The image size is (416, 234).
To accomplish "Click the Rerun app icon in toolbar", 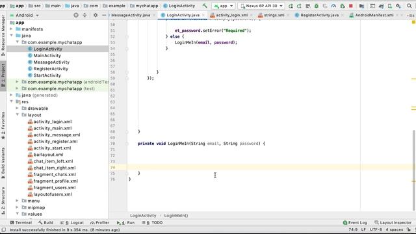I will (x=291, y=6).
